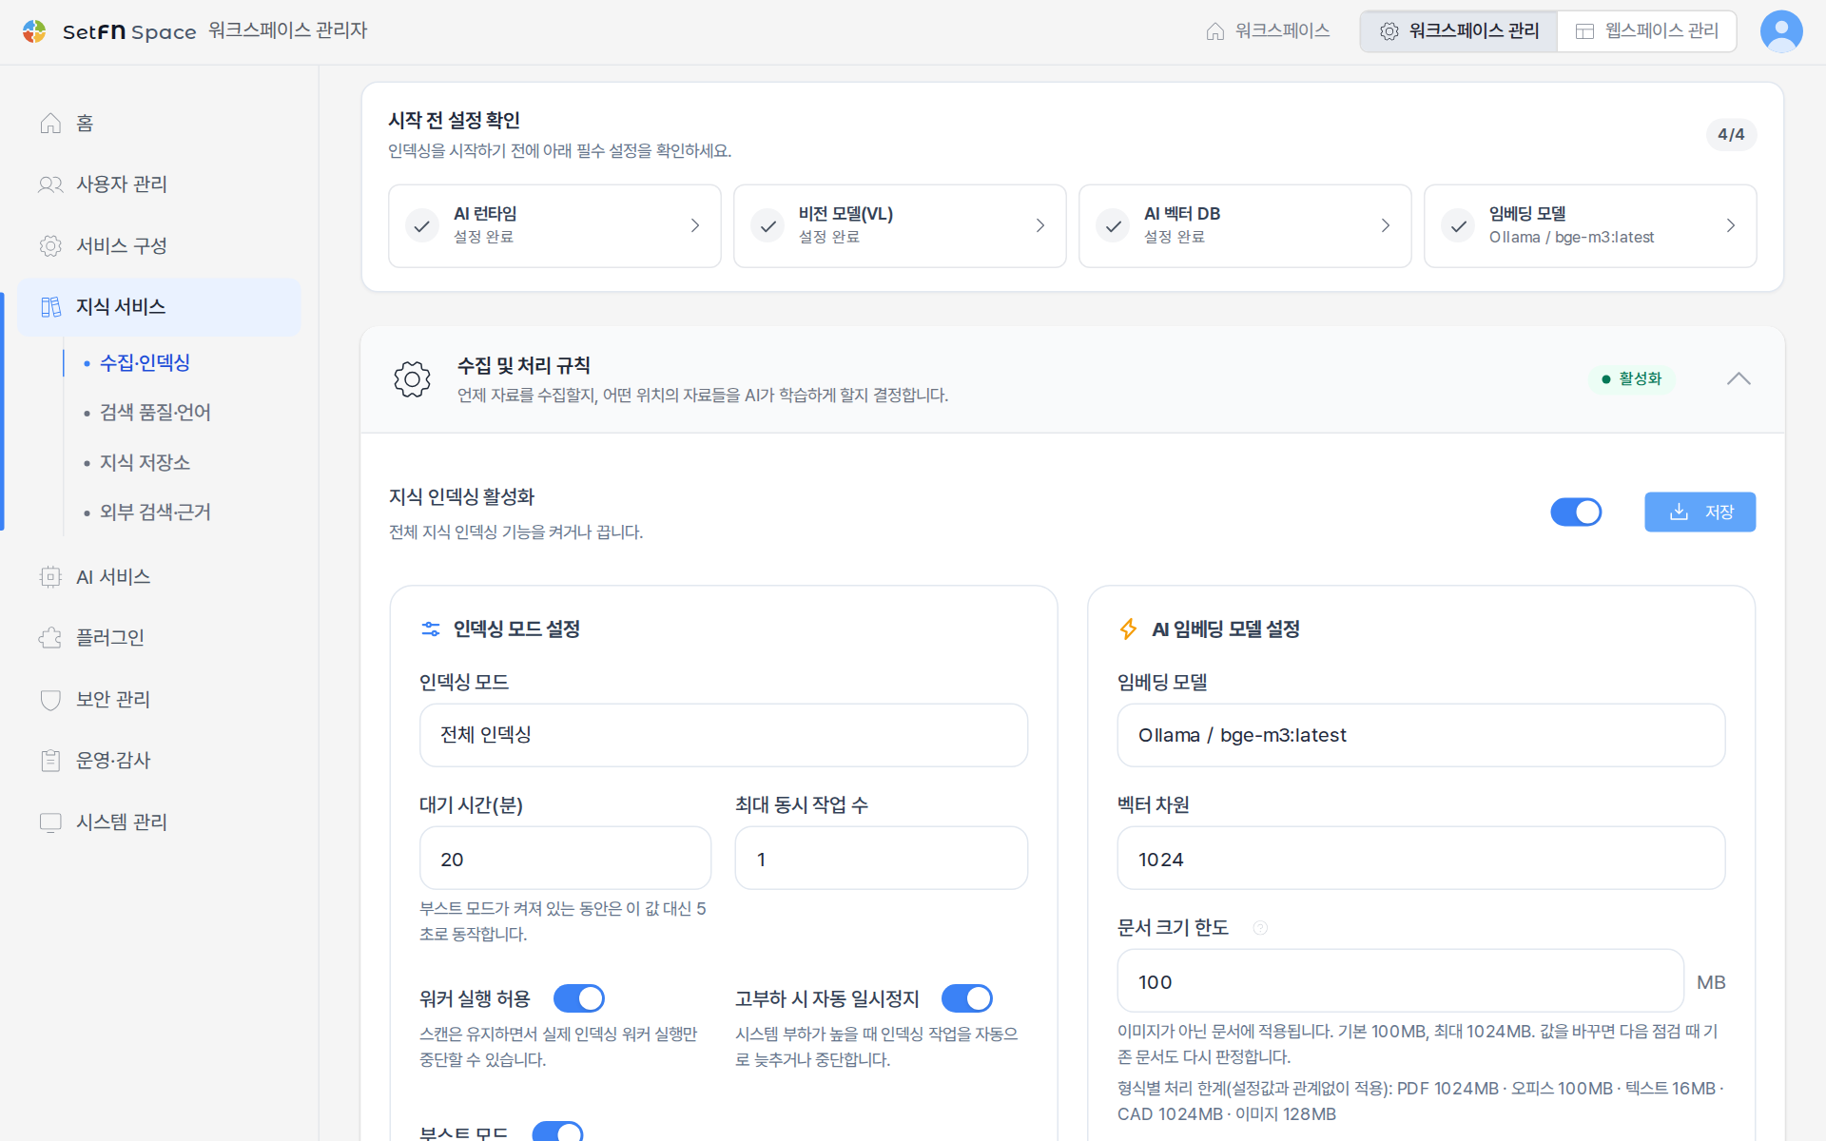Open 시스템 관리 in the sidebar

point(160,822)
